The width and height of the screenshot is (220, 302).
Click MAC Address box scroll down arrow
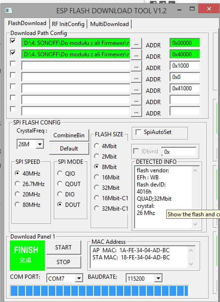coord(191,264)
